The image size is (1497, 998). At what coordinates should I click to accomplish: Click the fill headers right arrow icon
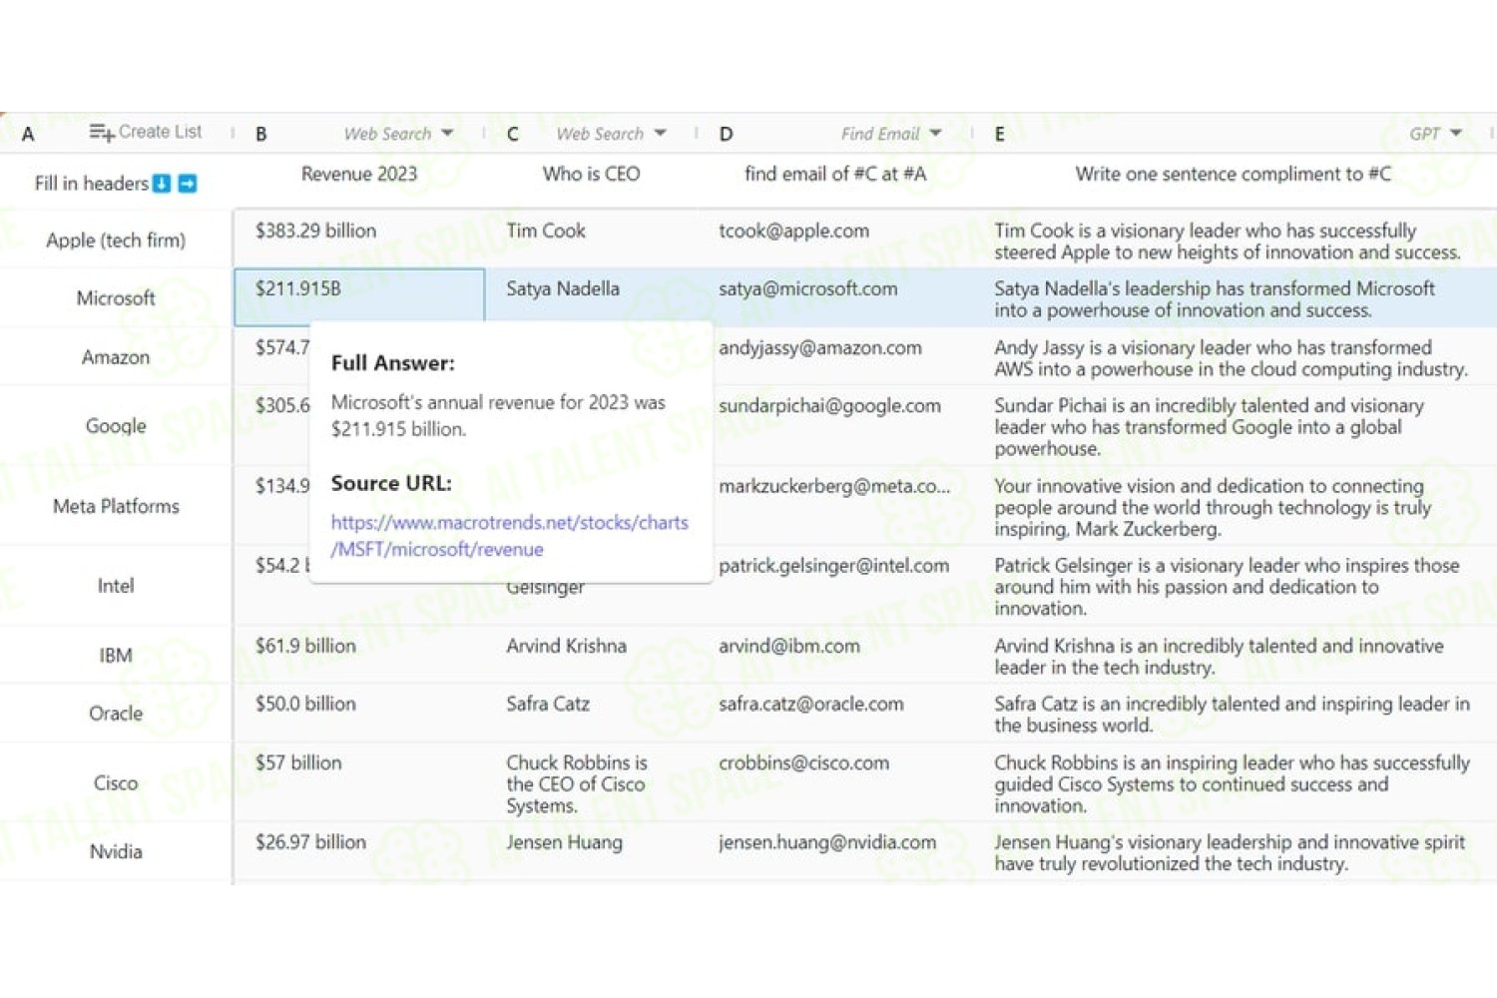tap(188, 184)
